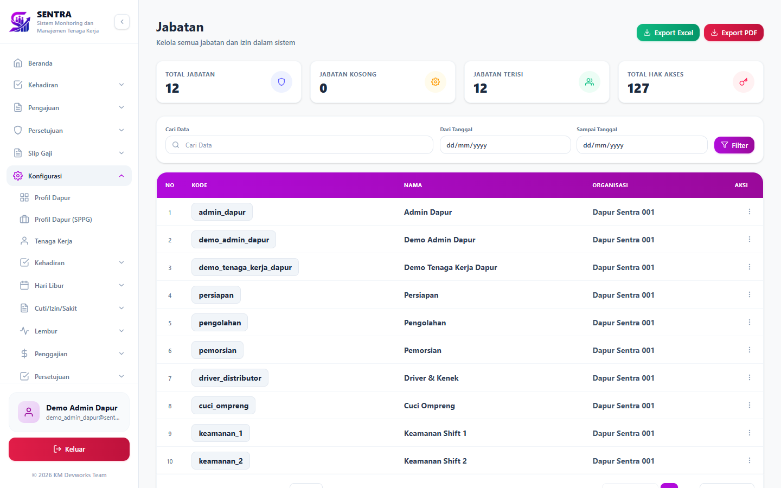Expand the Penggajian submenu
The height and width of the screenshot is (488, 781).
[72, 354]
